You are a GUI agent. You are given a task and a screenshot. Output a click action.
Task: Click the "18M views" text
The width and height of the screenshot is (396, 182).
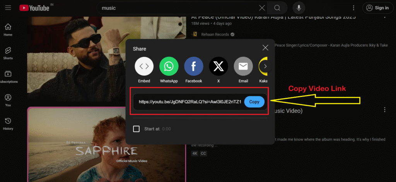tap(200, 24)
